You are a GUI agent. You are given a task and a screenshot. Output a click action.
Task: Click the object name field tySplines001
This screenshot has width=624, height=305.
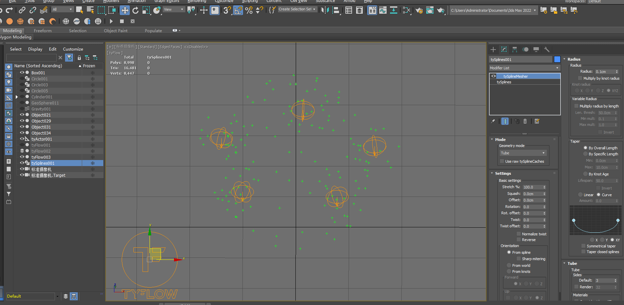point(520,59)
